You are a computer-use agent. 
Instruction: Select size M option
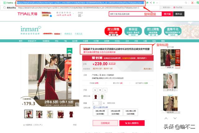coord(100,90)
